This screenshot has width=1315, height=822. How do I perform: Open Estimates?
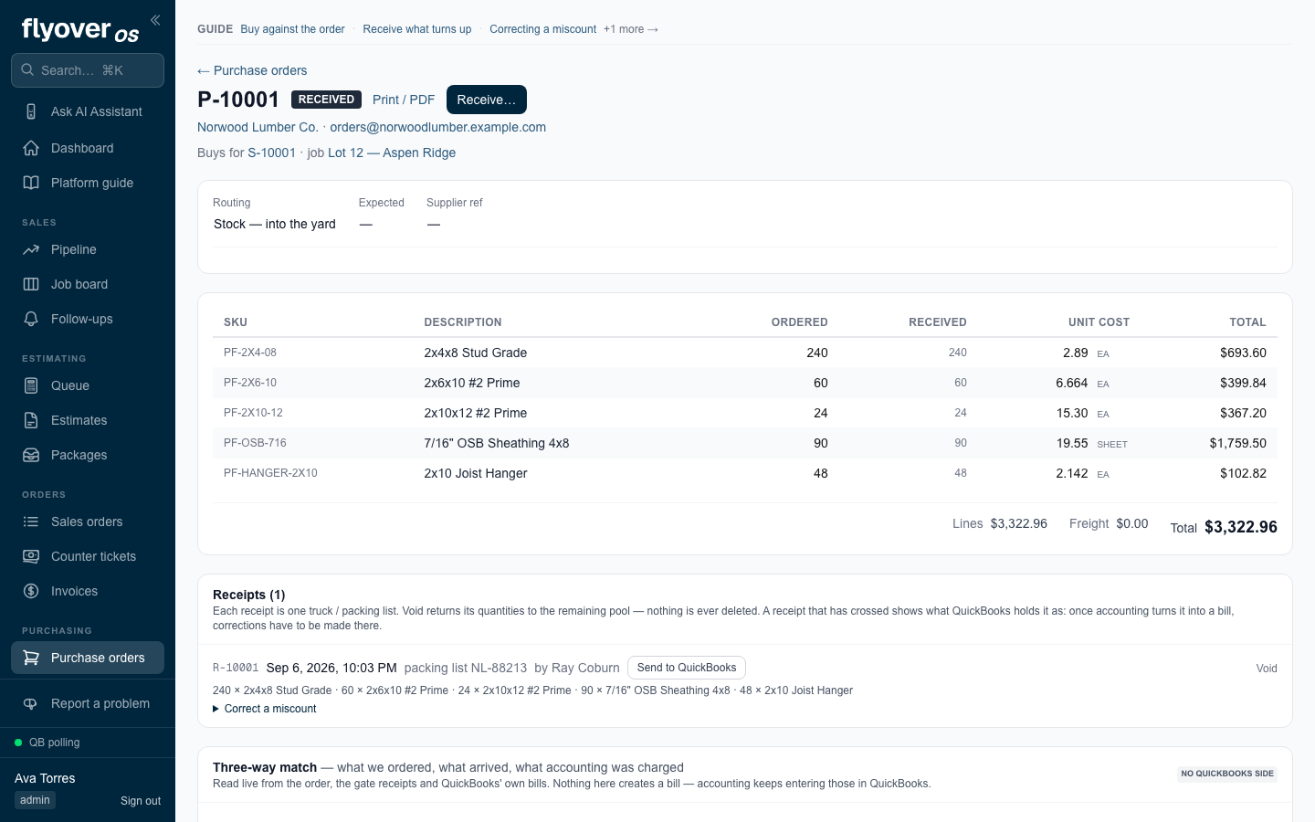pyautogui.click(x=88, y=420)
